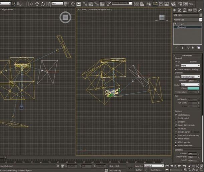The image size is (204, 172).
Task: Toggle the light On checkbox
Action: [176, 62]
